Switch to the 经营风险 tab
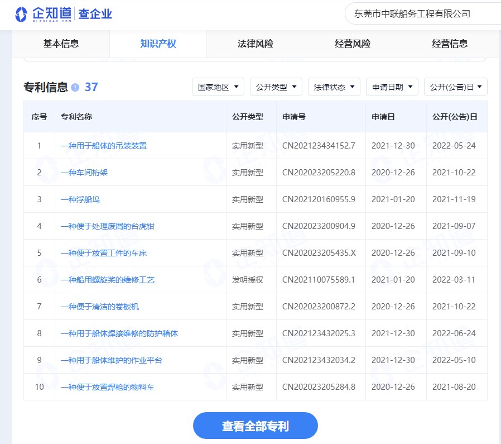The height and width of the screenshot is (444, 501). tap(353, 44)
